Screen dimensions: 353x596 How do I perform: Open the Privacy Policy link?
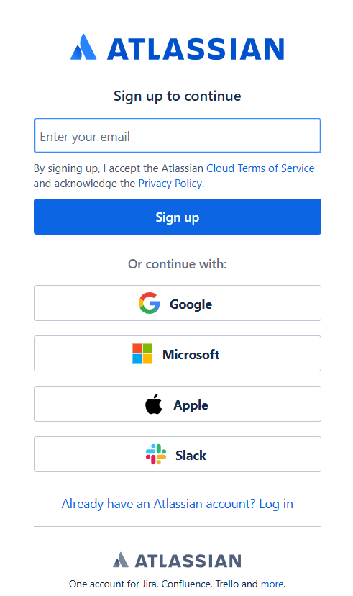[x=170, y=184]
